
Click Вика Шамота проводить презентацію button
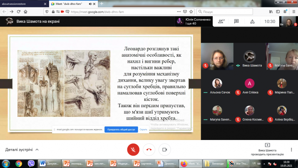point(267,150)
